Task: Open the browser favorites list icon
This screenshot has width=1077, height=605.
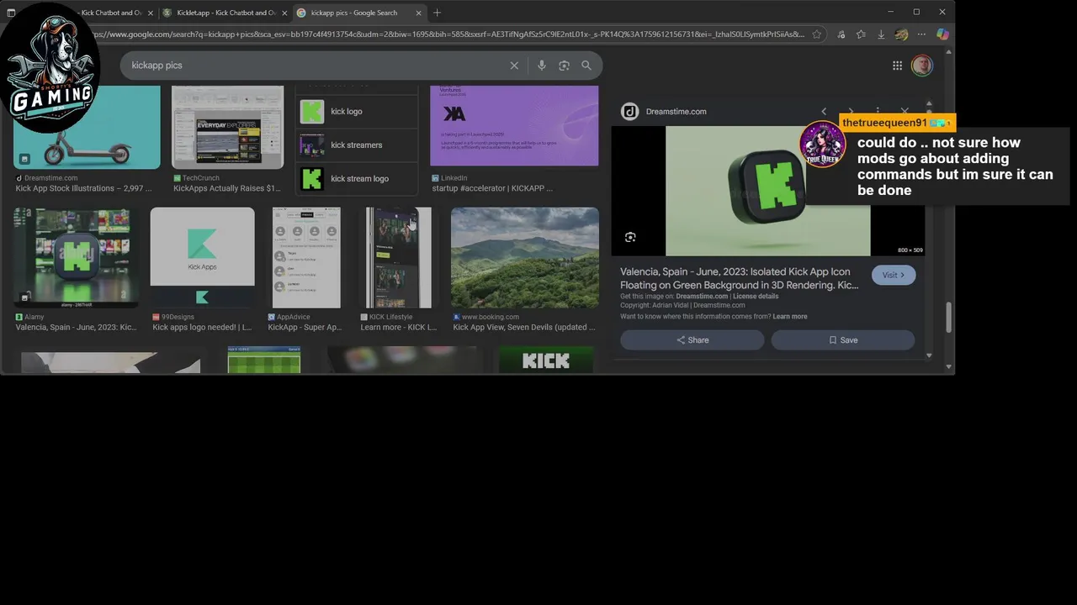Action: click(x=861, y=34)
